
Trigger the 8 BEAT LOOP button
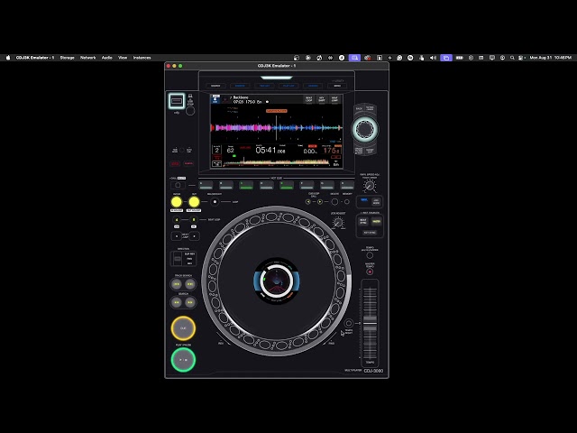194,220
